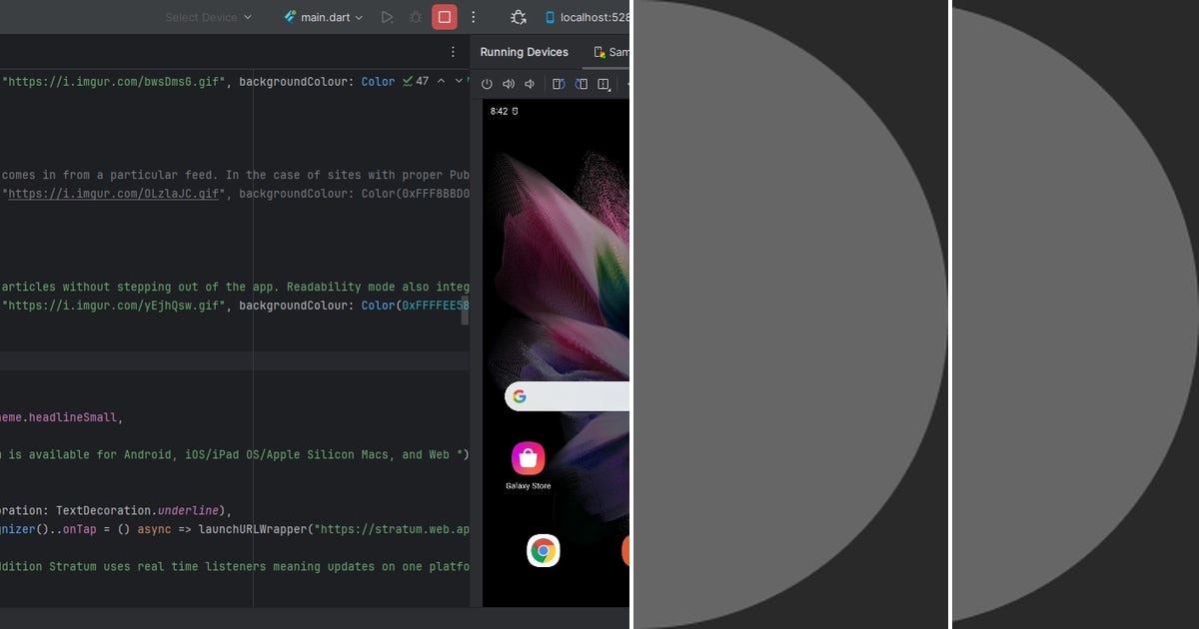Open the editor three-dot options menu
The image size is (1199, 629).
[453, 50]
